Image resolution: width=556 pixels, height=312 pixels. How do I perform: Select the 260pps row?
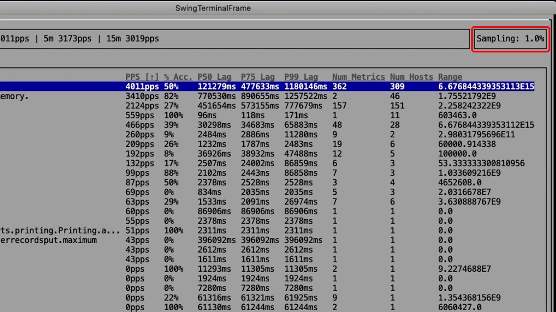tap(267, 134)
